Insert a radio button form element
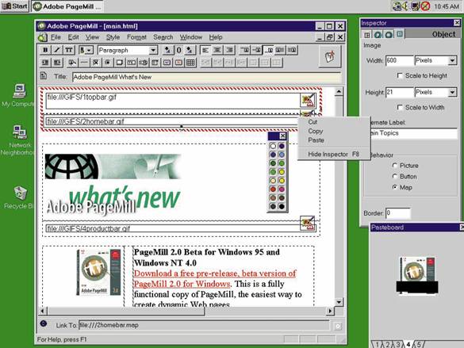 click(107, 63)
